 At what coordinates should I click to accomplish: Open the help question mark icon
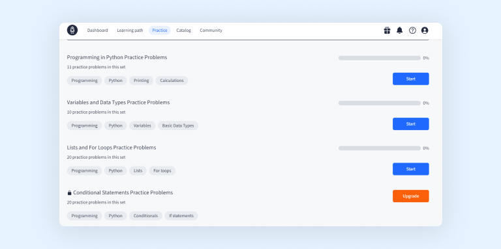(412, 31)
